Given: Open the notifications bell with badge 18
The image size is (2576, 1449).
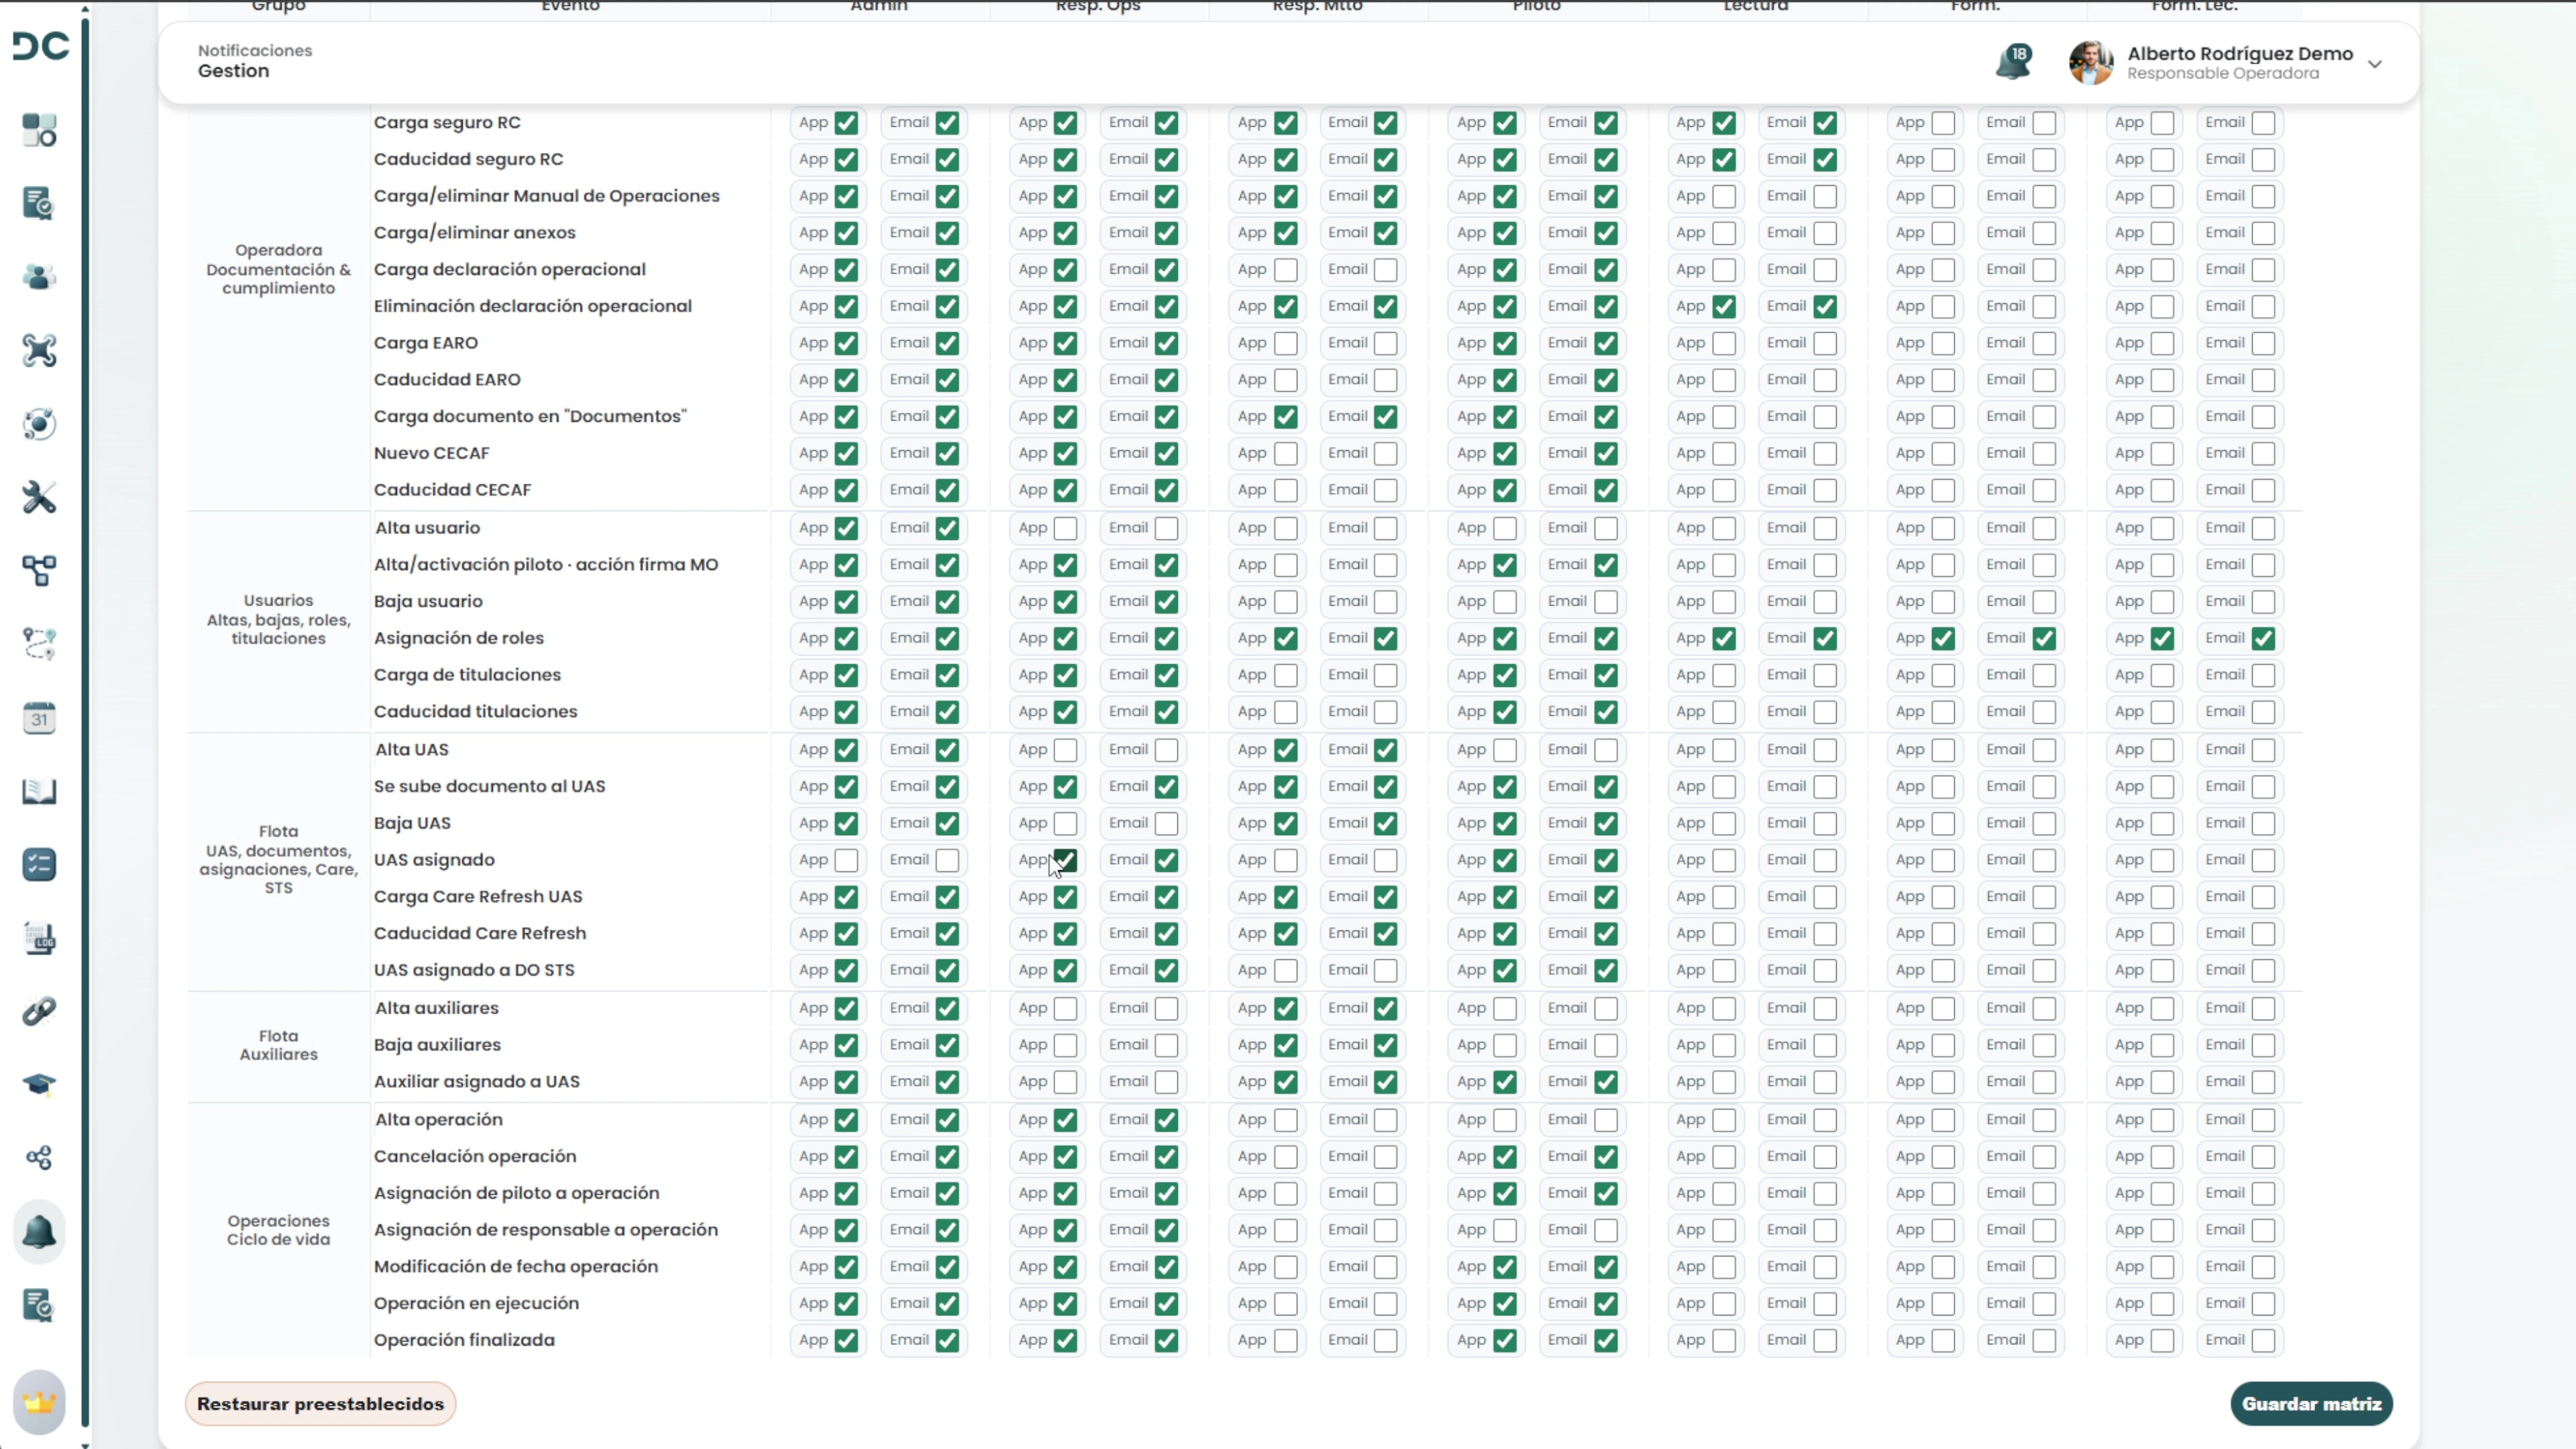Looking at the screenshot, I should tap(2013, 62).
